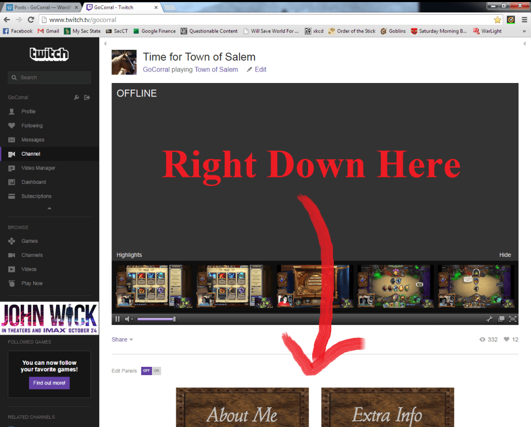
Task: Collapse the user menu with up arrow
Action: (x=49, y=208)
